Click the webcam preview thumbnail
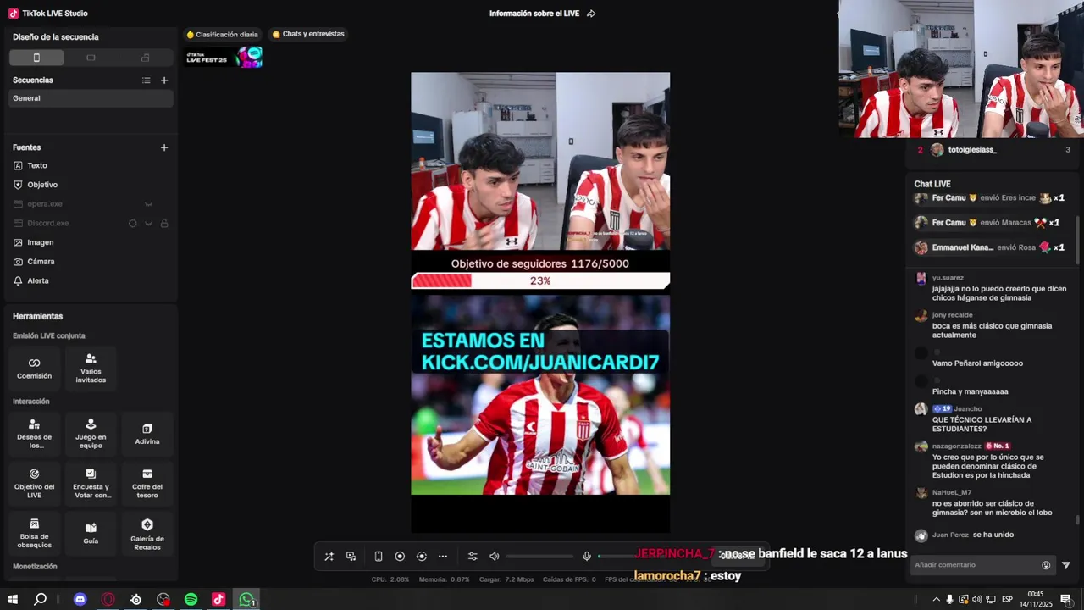The width and height of the screenshot is (1084, 610). coord(961,69)
